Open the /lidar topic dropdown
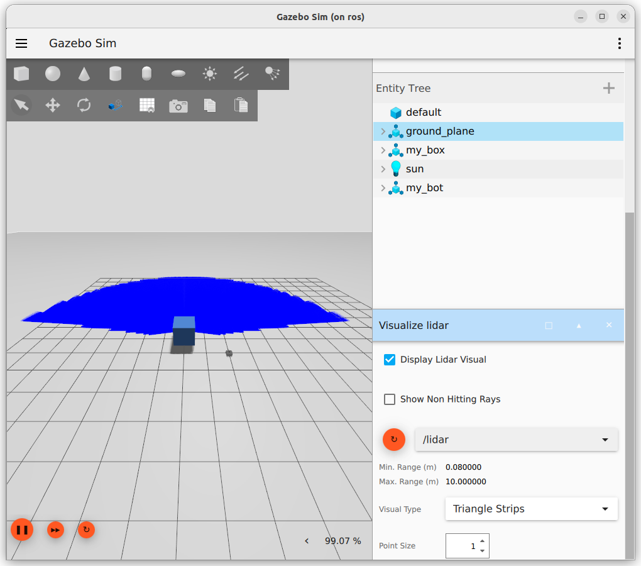 coord(517,440)
